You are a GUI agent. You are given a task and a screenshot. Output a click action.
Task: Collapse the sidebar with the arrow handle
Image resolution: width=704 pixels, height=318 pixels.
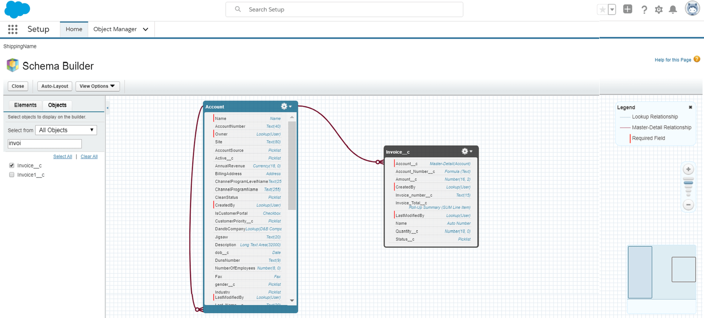(107, 108)
